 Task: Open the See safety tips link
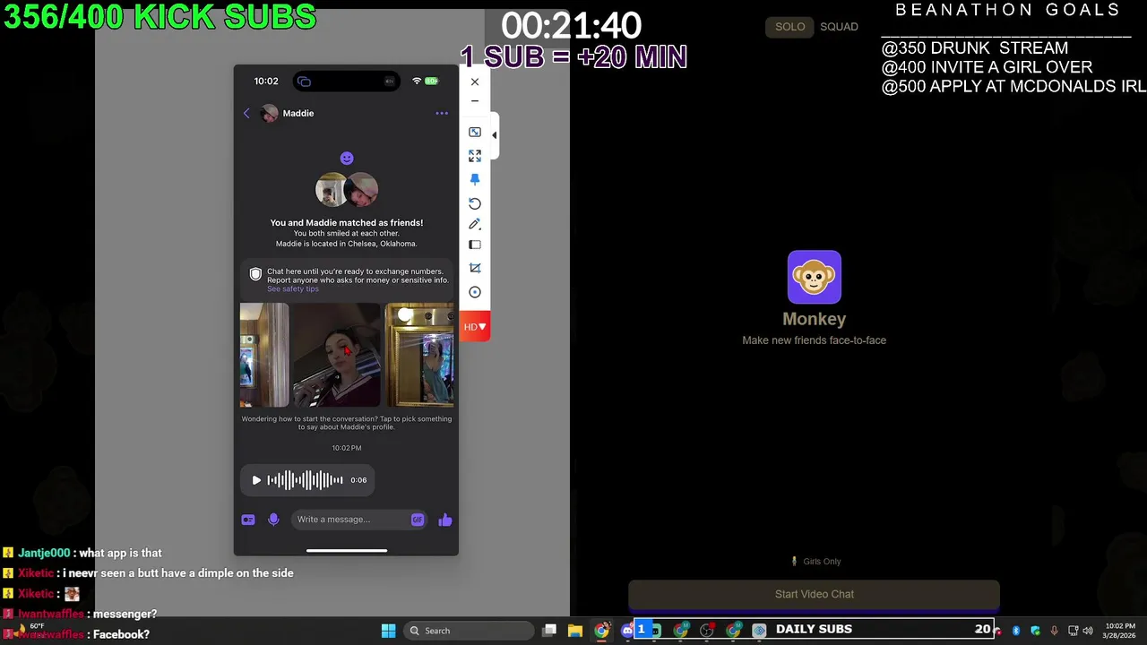293,288
